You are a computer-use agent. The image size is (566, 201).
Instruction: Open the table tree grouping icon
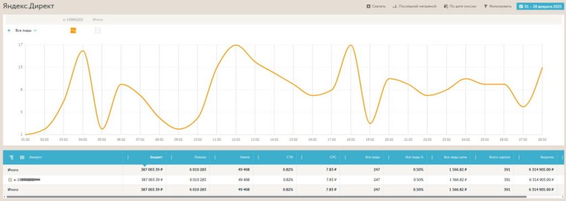pyautogui.click(x=12, y=157)
